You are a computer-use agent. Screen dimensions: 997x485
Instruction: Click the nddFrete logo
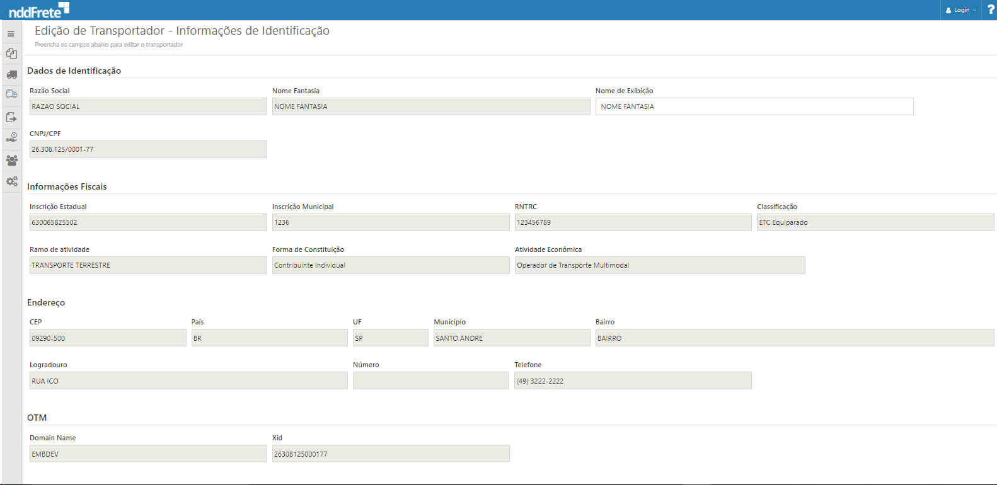pyautogui.click(x=39, y=10)
